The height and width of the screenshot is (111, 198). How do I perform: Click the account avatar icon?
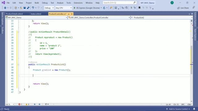[172, 3]
